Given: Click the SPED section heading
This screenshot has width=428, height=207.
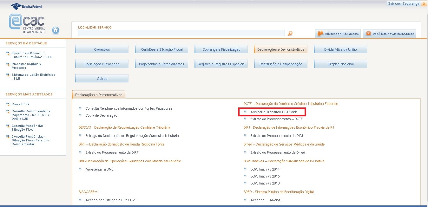Looking at the screenshot, I should (x=279, y=192).
